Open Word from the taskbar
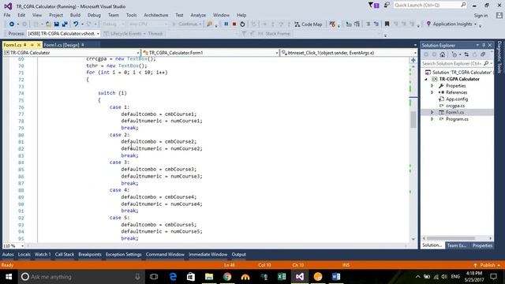 click(x=336, y=277)
